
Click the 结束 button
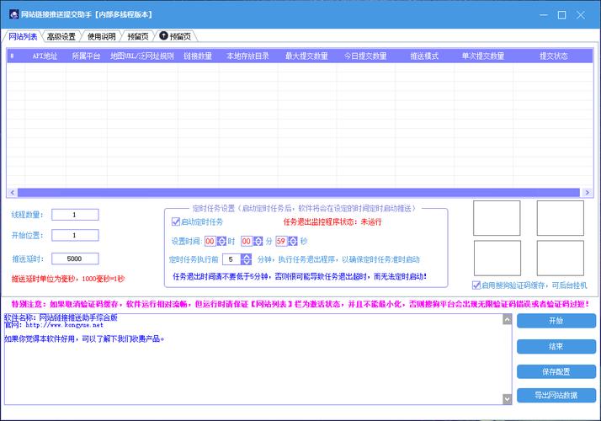tap(556, 346)
